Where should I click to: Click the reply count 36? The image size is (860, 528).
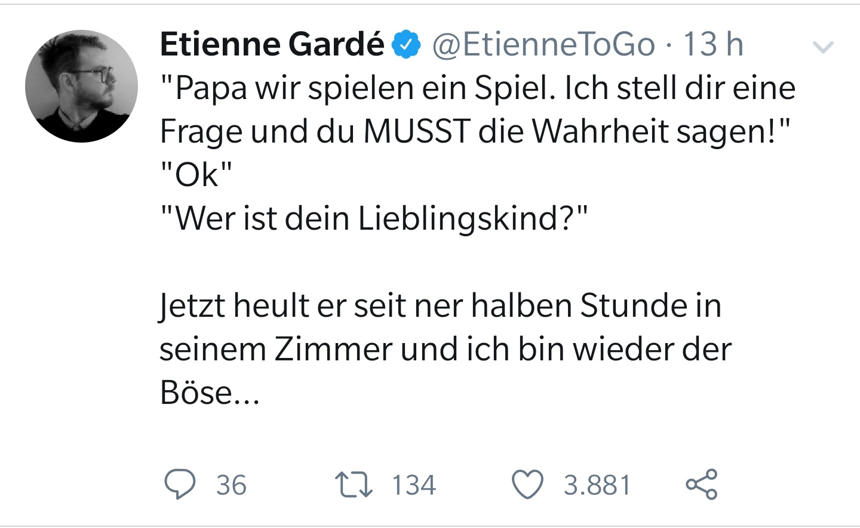pos(231,485)
